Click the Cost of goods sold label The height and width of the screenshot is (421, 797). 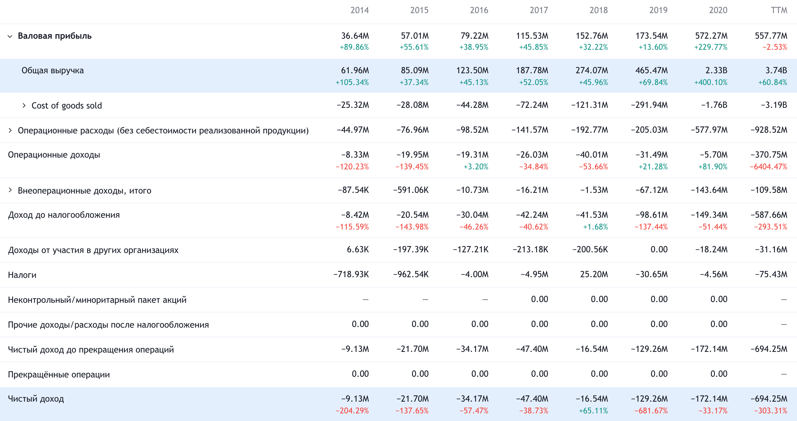click(67, 105)
